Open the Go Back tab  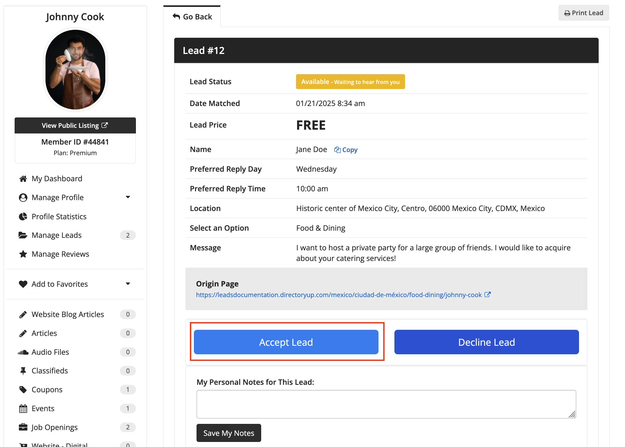pos(192,17)
